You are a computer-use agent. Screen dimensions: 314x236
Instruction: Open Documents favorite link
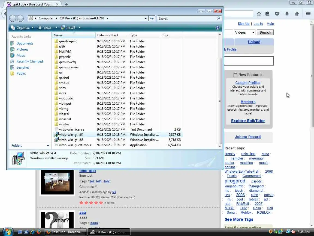(25, 43)
